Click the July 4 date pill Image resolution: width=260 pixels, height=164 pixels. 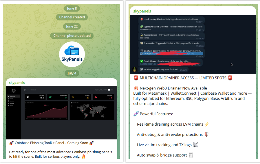tap(72, 73)
